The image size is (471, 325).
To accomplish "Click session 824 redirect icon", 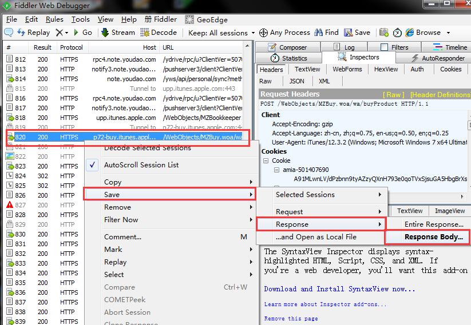I will tap(10, 176).
